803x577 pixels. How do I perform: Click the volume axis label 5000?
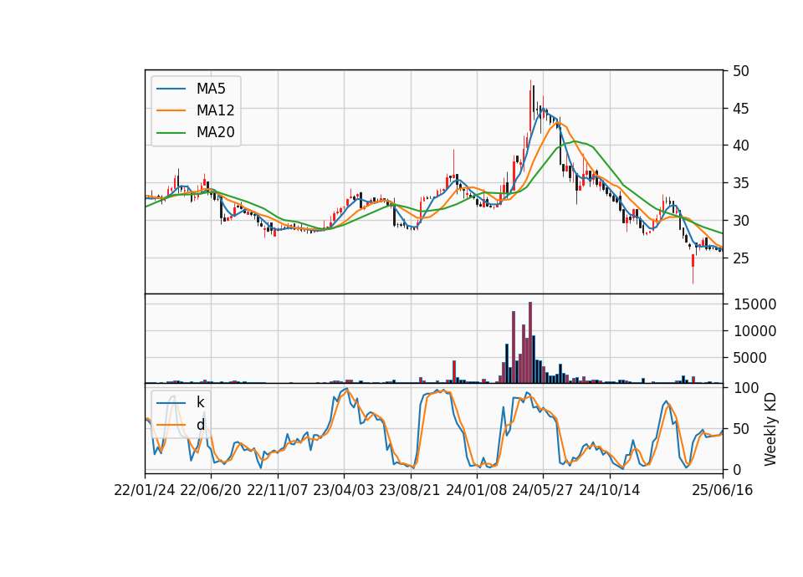[x=749, y=358]
